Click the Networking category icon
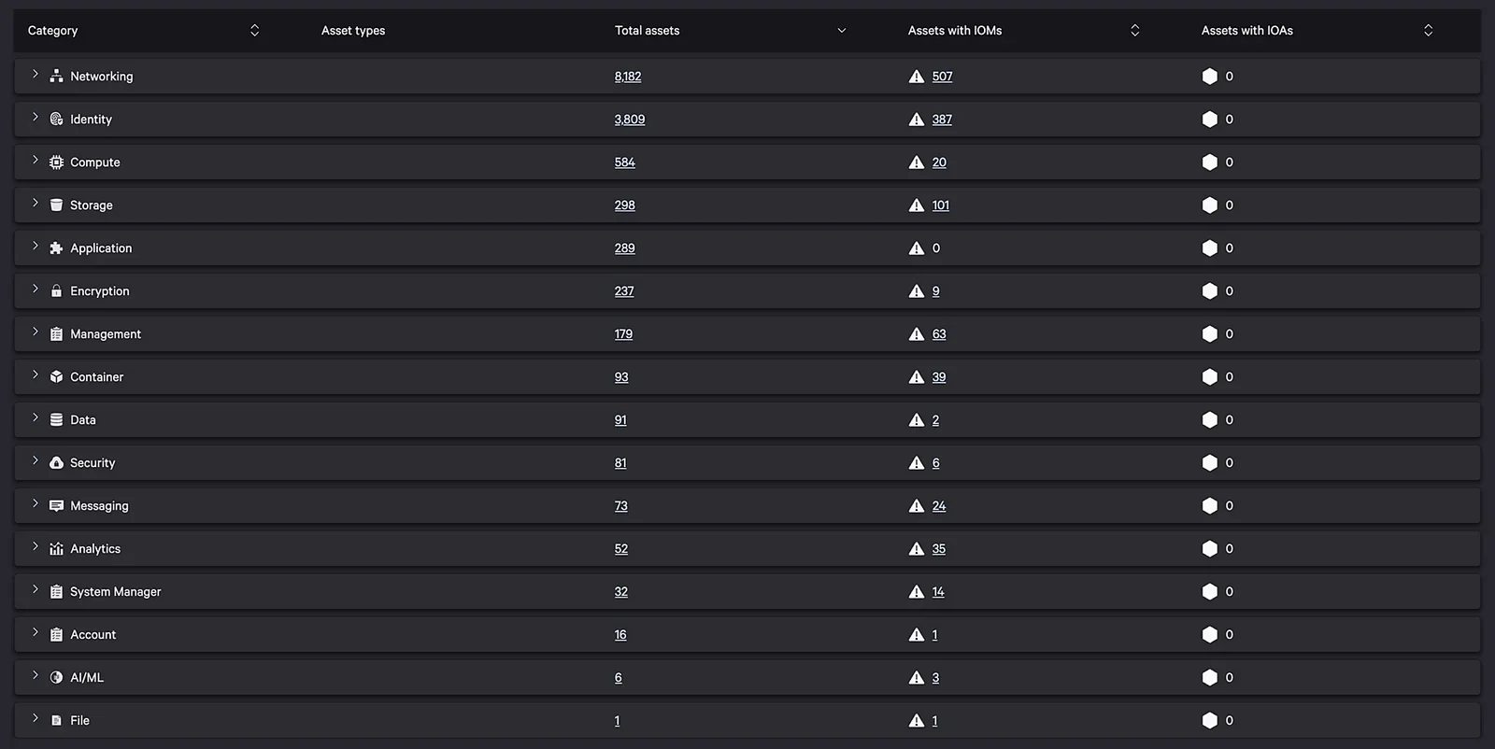Screen dimensions: 1495x749 pyautogui.click(x=56, y=77)
